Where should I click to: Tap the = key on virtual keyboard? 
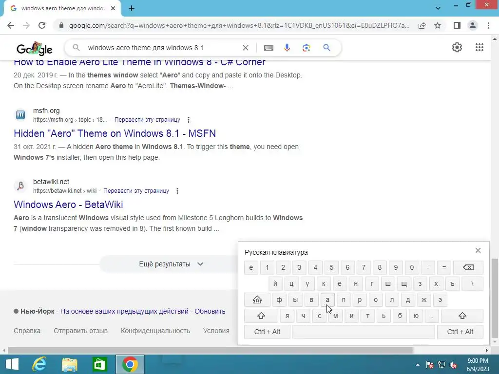tap(444, 267)
